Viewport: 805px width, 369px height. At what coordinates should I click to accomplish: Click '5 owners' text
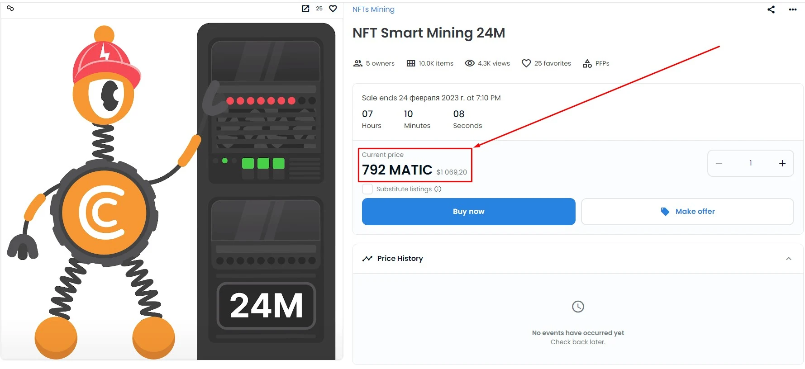380,63
